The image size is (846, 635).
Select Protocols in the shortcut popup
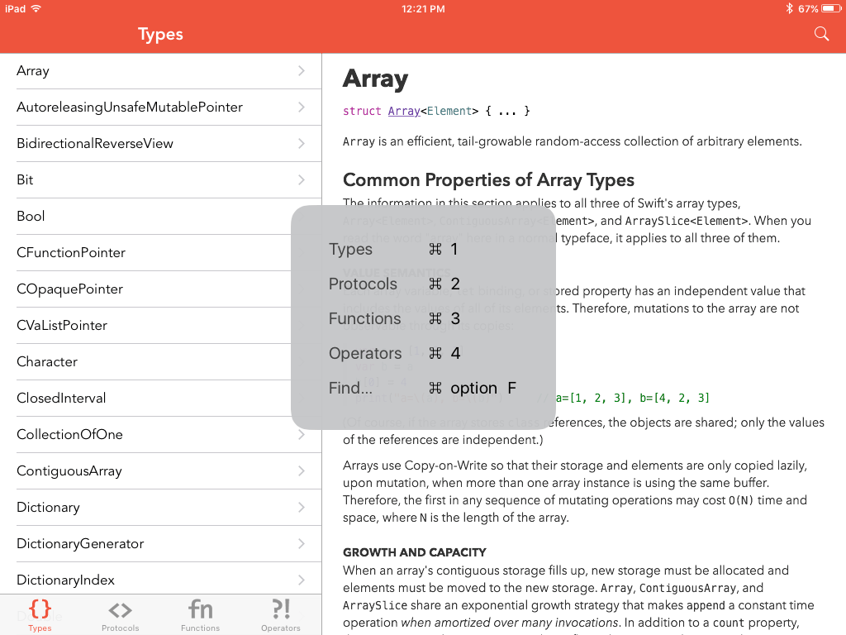pyautogui.click(x=364, y=284)
